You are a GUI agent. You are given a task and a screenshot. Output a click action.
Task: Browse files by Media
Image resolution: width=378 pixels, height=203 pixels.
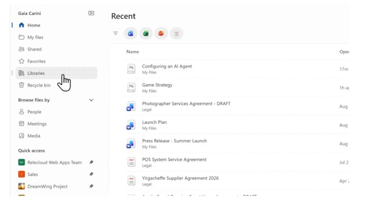click(56, 136)
